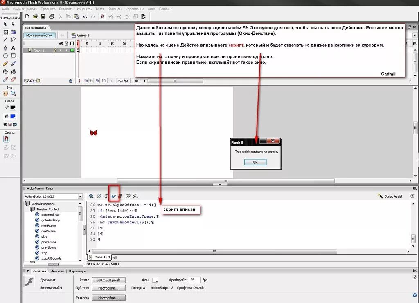Toggle show/hide all layers eye icon

[61, 43]
